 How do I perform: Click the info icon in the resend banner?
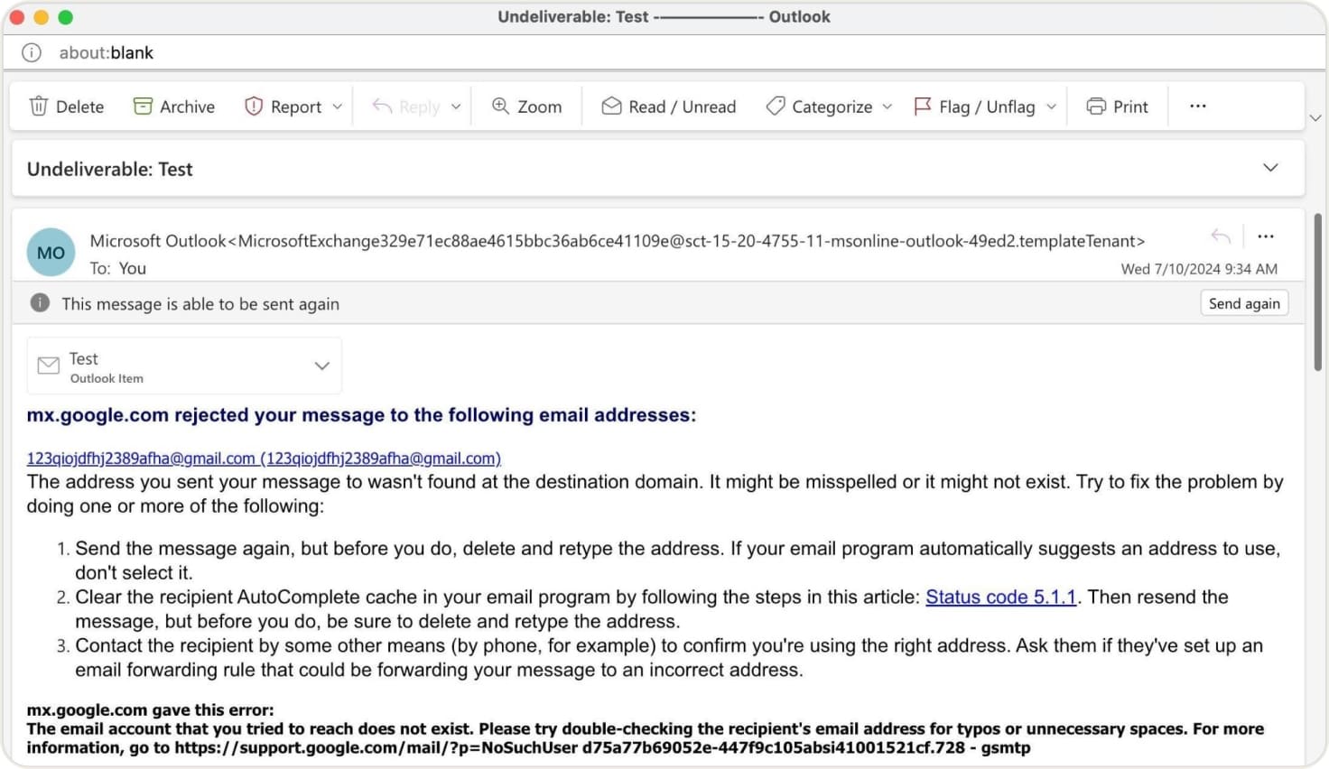40,303
